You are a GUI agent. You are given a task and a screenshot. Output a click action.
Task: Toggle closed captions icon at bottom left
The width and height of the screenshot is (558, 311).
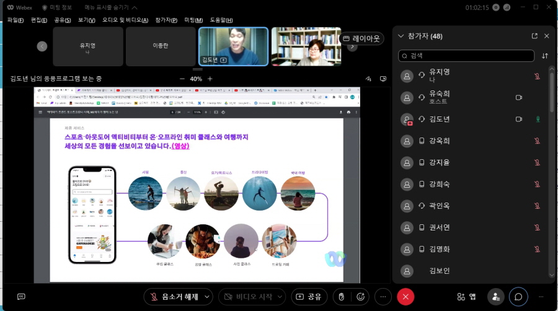pyautogui.click(x=21, y=296)
